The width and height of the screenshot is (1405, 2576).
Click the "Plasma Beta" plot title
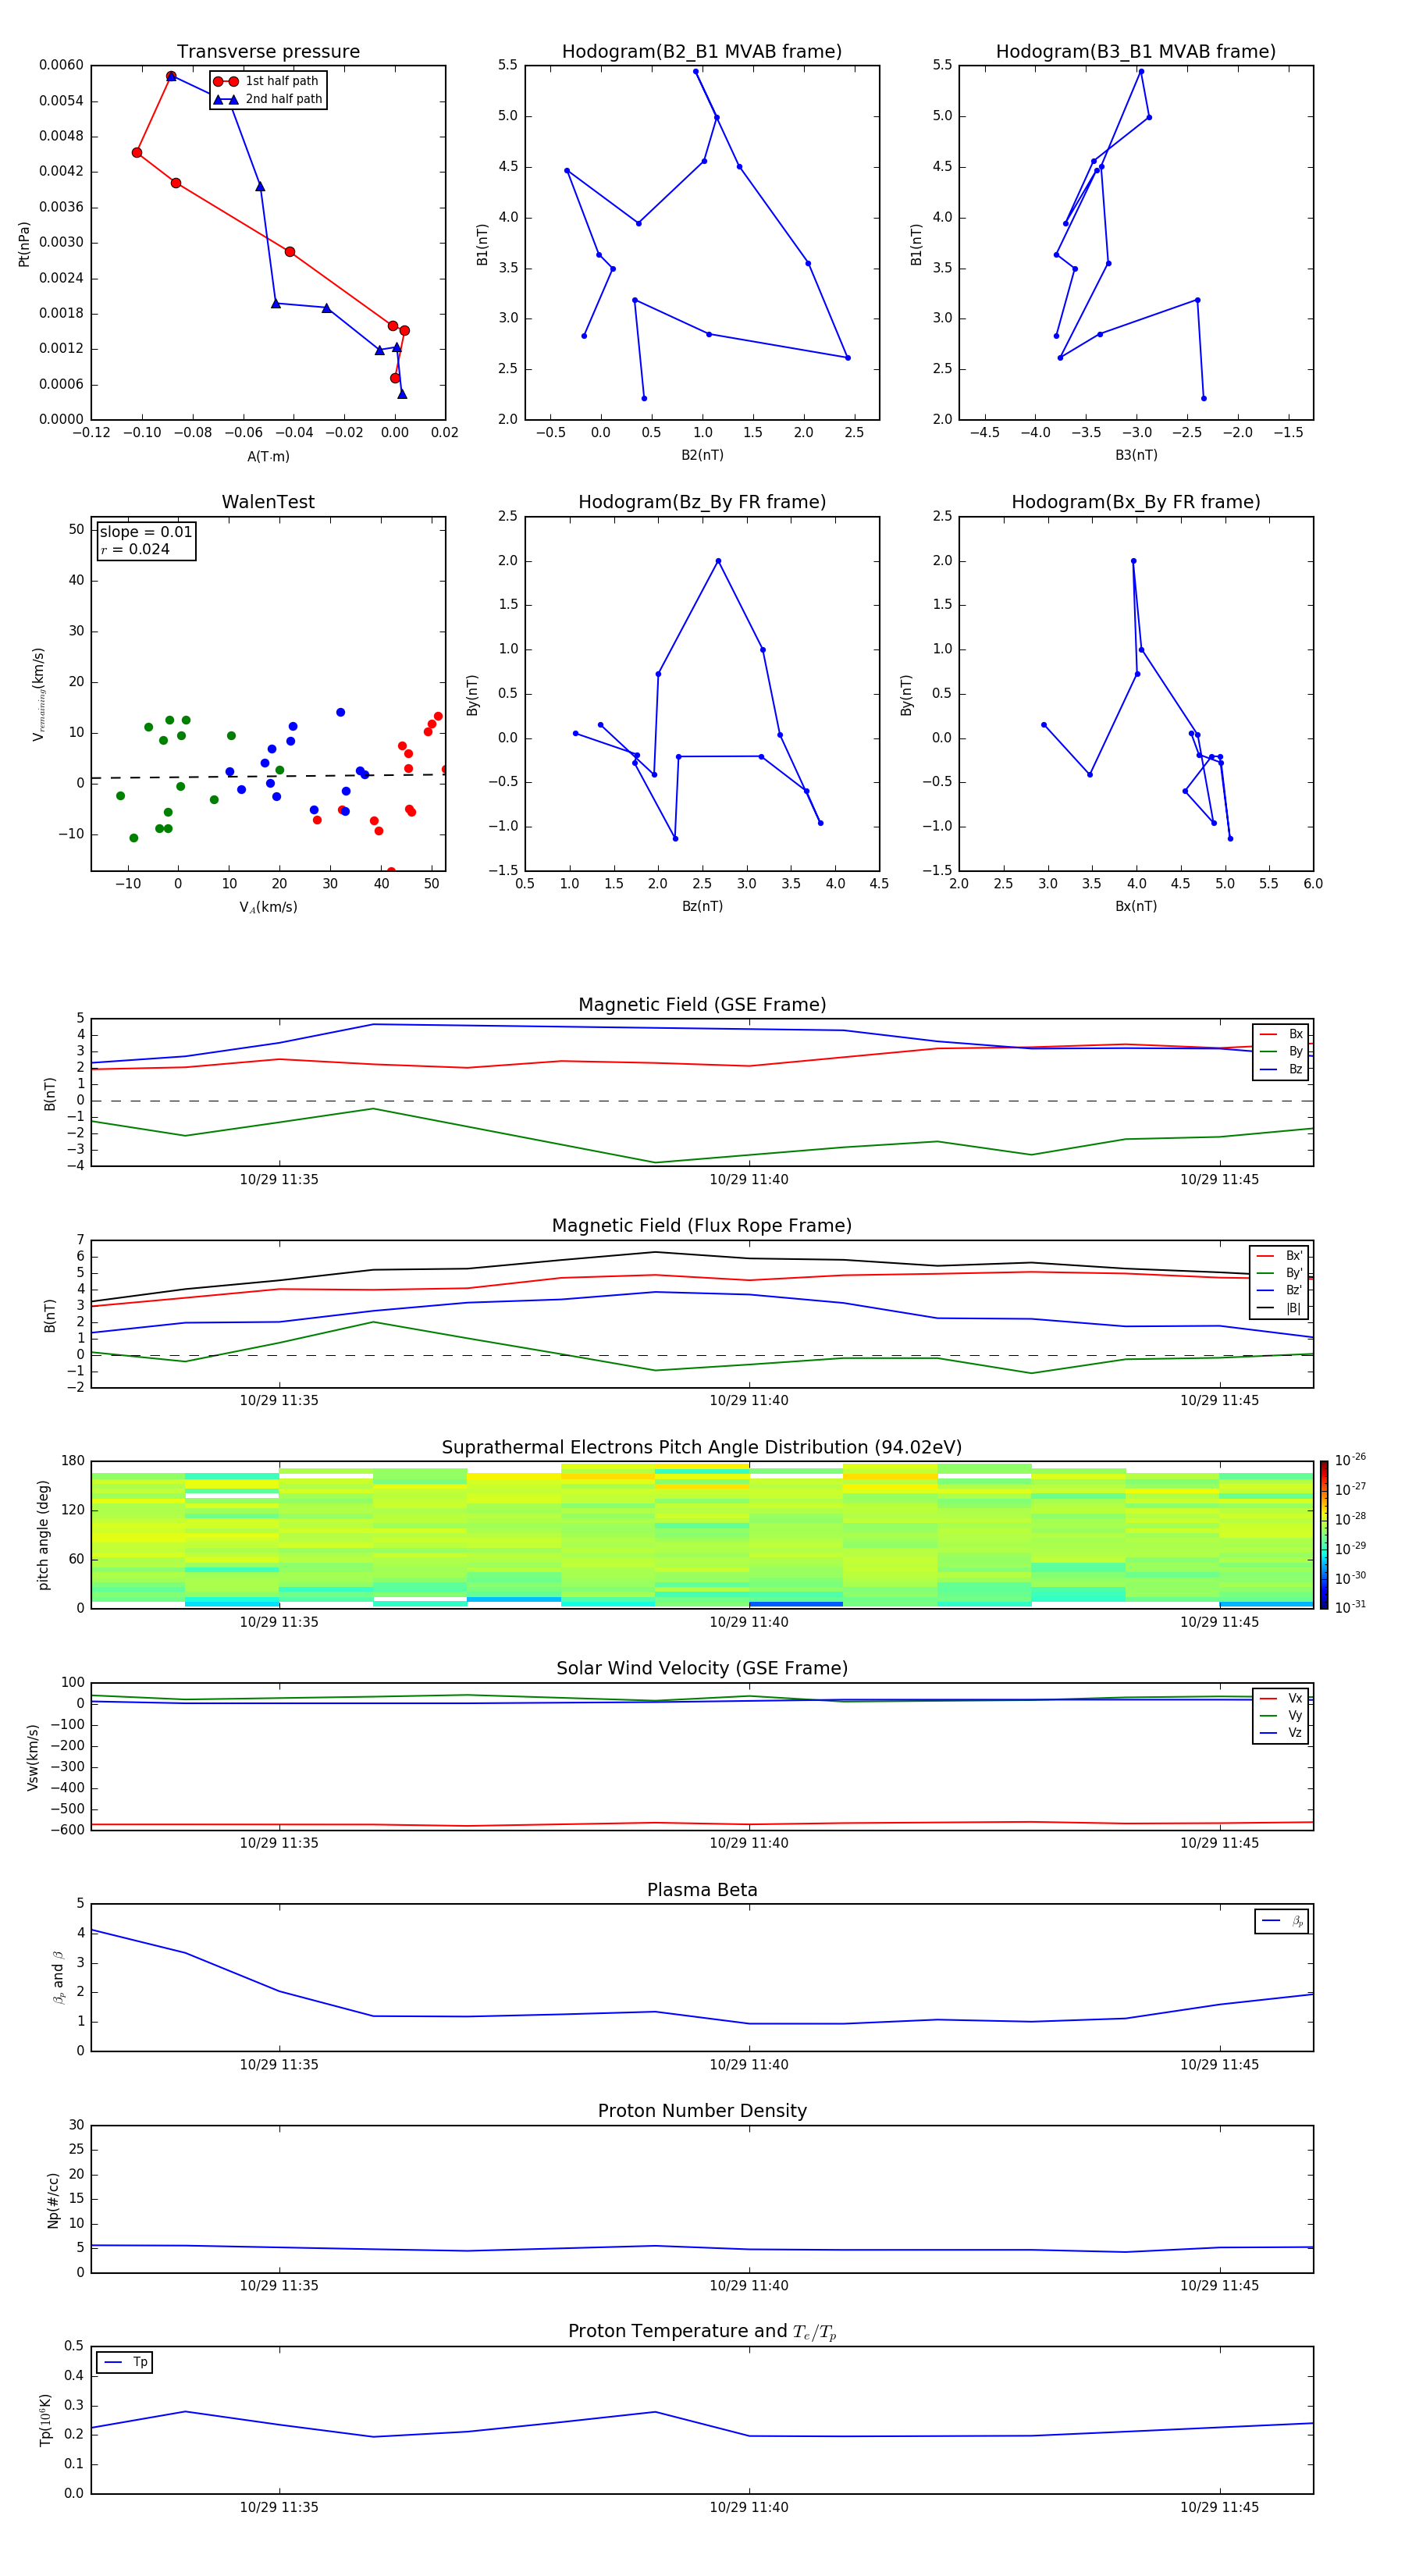[x=702, y=1890]
